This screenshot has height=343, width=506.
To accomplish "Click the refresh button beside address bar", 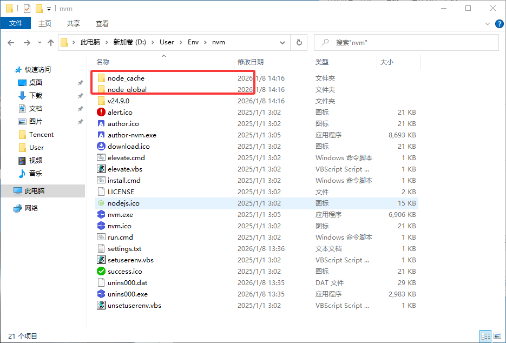I will pos(299,42).
